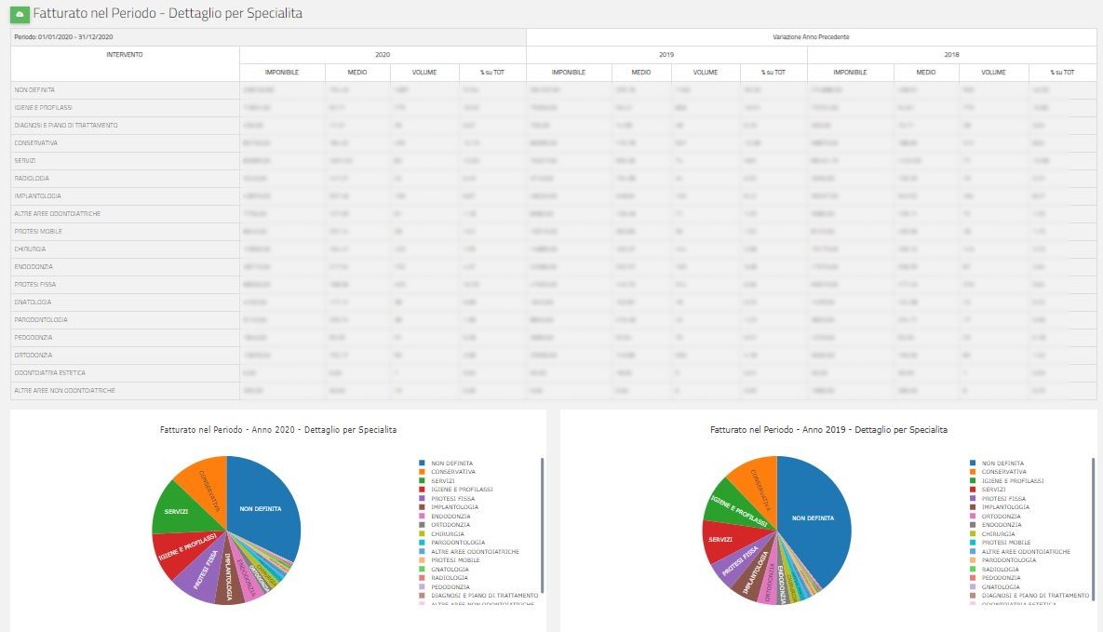1103x632 pixels.
Task: Click the 2019 chart legend scrollbar
Action: 1094,526
